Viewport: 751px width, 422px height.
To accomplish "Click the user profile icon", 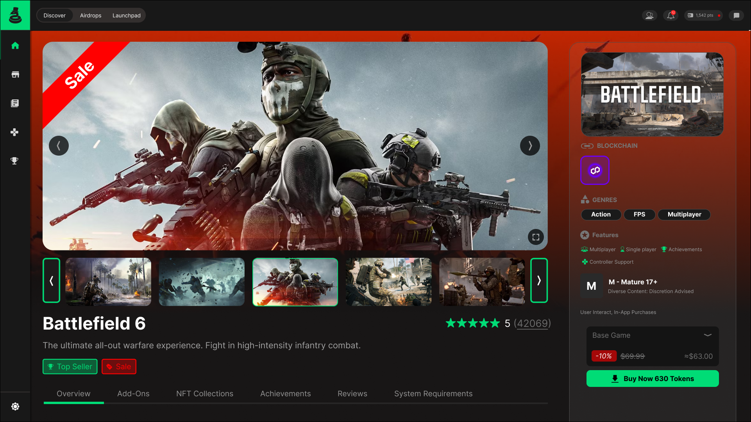I will [x=649, y=16].
